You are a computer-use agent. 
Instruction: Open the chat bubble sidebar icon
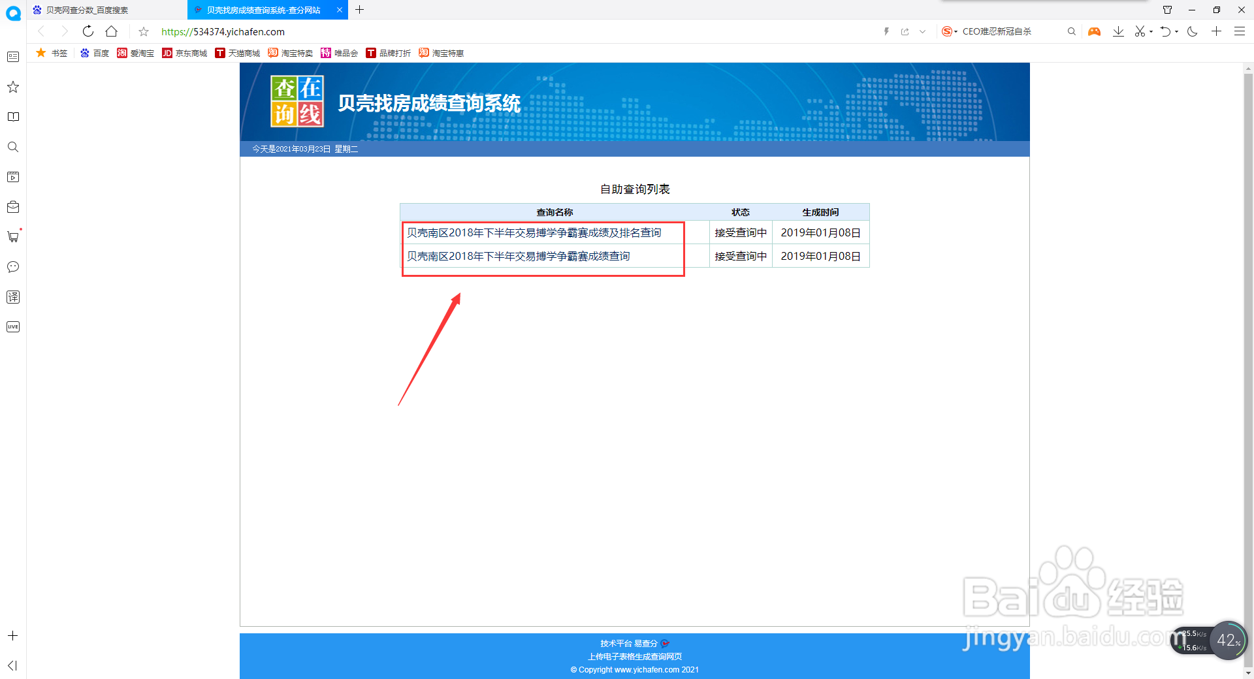point(13,267)
